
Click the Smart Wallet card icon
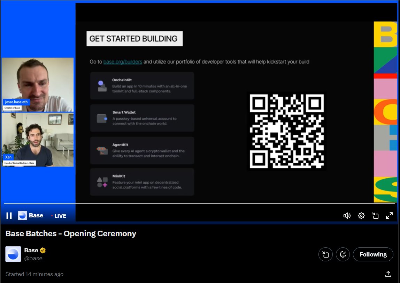[x=102, y=118]
